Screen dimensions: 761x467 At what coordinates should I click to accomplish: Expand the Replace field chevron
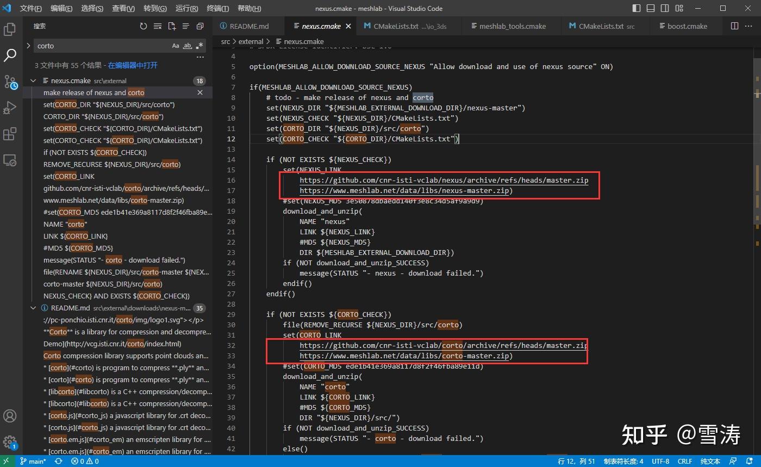click(28, 46)
